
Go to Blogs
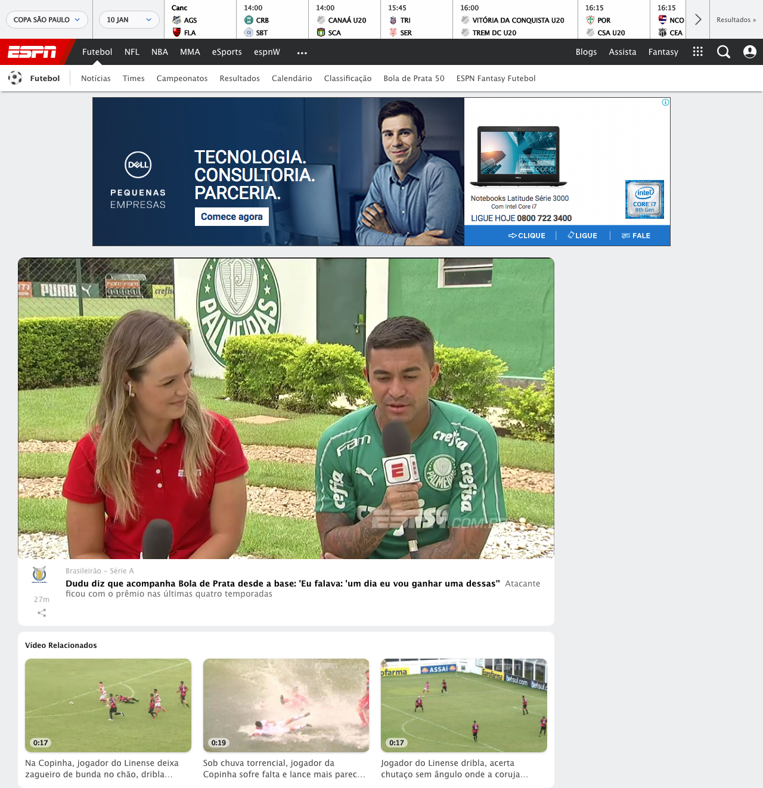[x=586, y=52]
